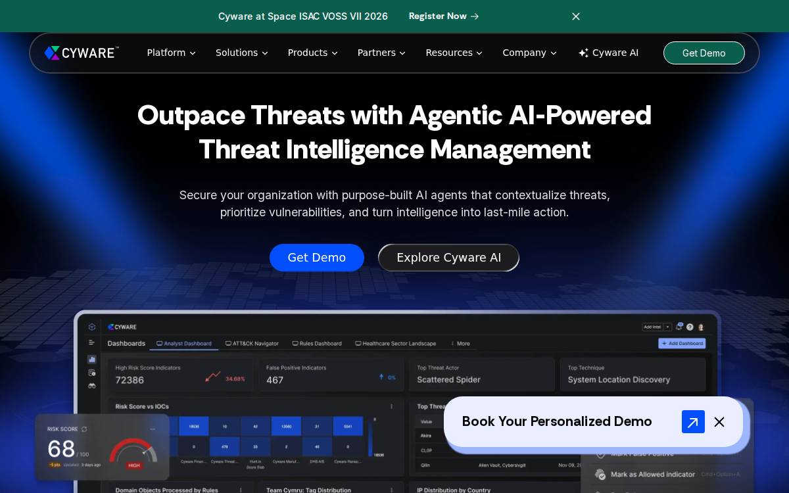
Task: Select the bar chart sidebar icon
Action: pyautogui.click(x=92, y=359)
